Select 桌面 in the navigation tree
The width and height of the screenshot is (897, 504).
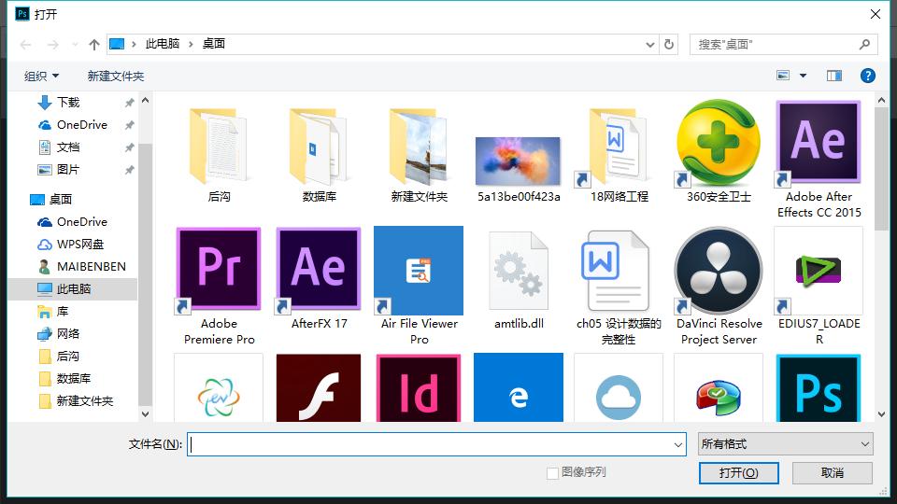60,199
